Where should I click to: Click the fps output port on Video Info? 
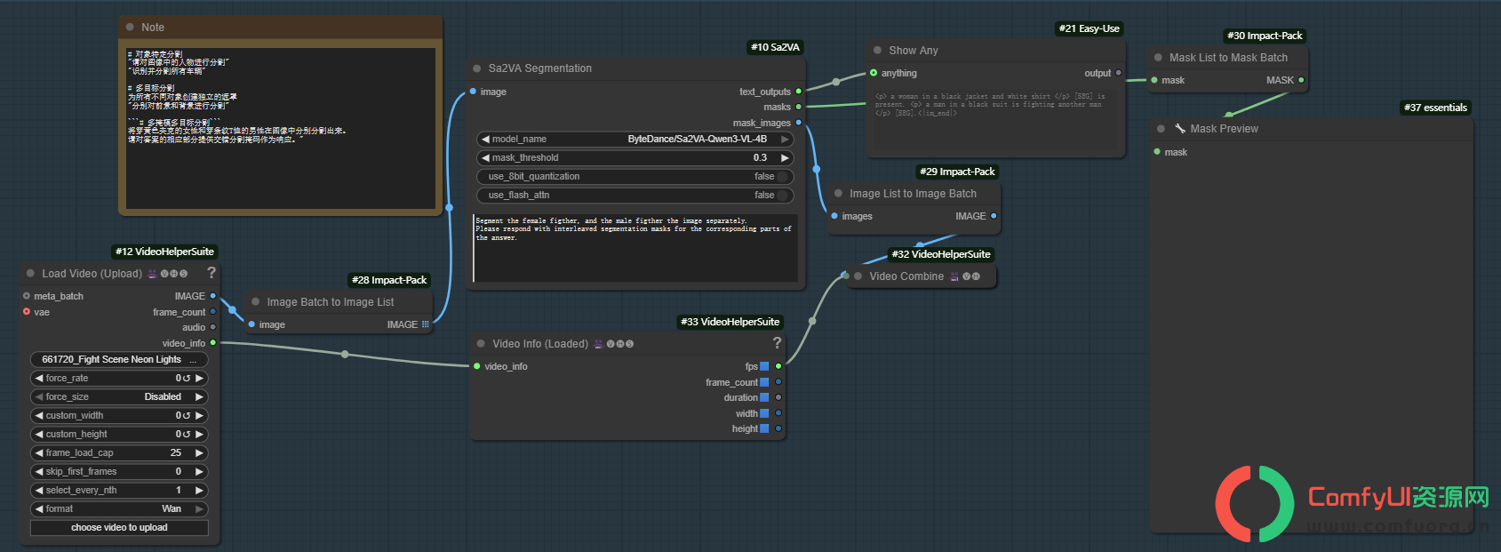click(778, 366)
